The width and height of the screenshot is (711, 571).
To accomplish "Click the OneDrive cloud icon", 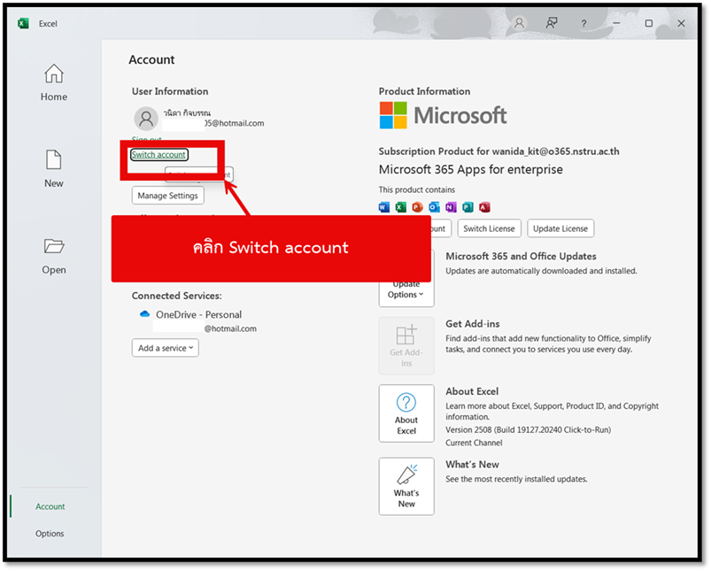I will point(145,314).
